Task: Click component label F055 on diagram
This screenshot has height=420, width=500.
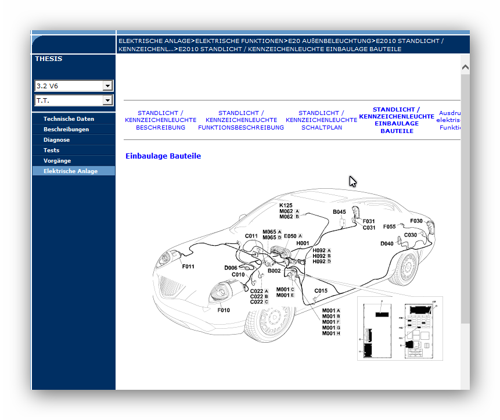Action: click(389, 227)
